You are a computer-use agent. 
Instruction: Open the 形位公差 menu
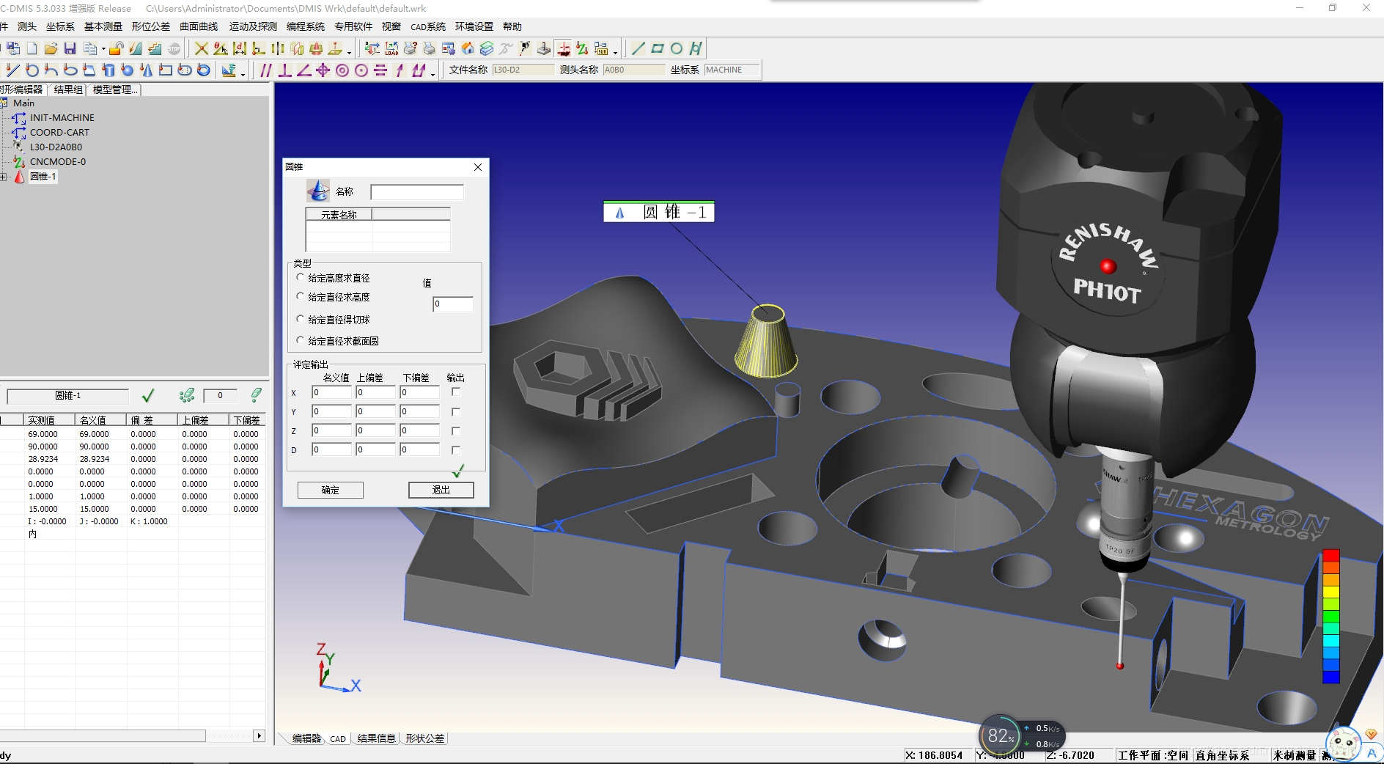(151, 26)
